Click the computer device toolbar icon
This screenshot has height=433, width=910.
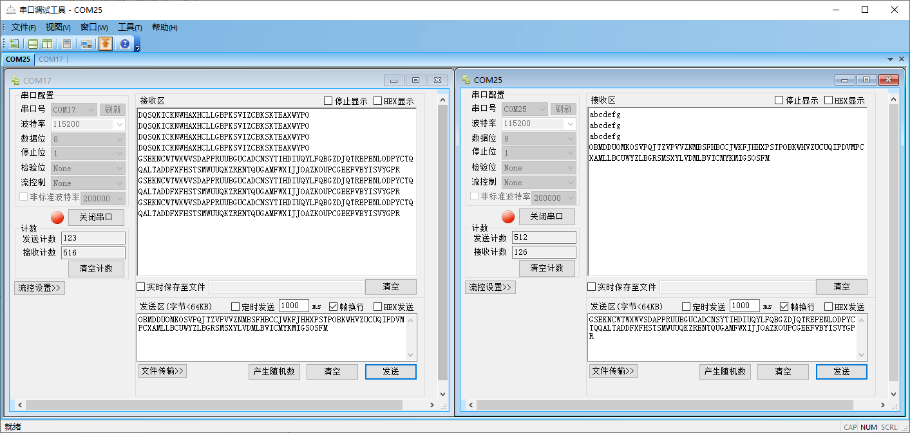(x=86, y=44)
